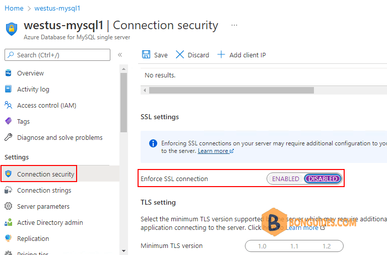Select minimum TLS version 1.2
Screen dimensions: 387x255
[327, 246]
